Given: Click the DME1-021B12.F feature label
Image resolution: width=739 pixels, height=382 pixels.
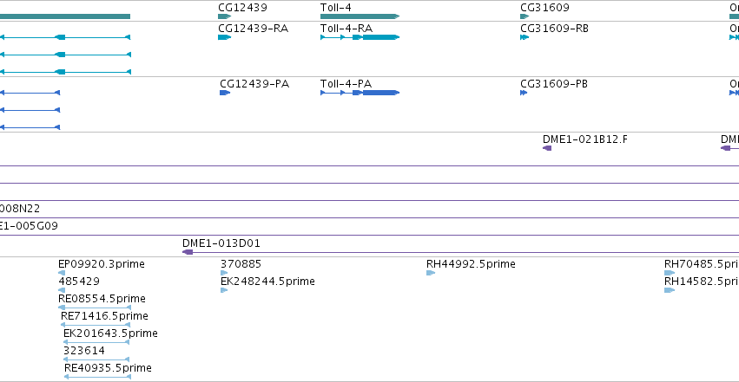Looking at the screenshot, I should [585, 139].
